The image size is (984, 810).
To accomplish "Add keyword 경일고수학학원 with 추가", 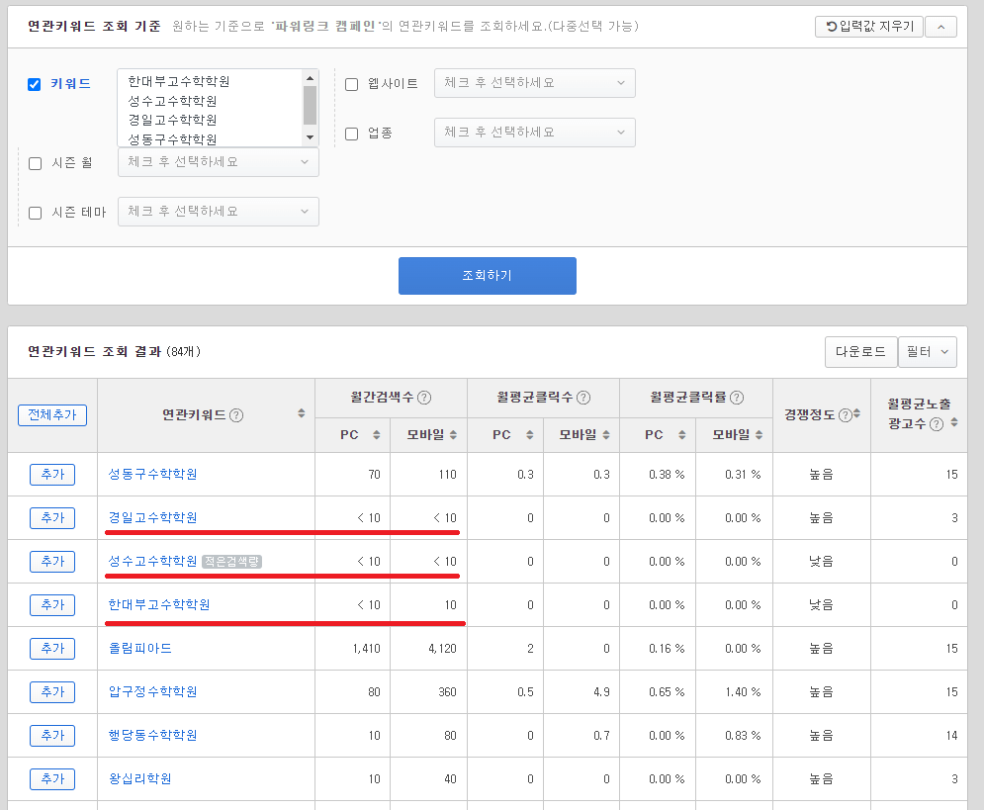I will pyautogui.click(x=52, y=517).
